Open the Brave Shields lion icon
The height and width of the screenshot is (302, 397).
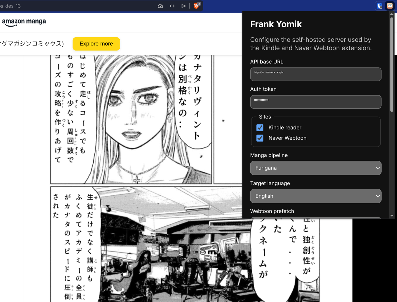(x=196, y=6)
